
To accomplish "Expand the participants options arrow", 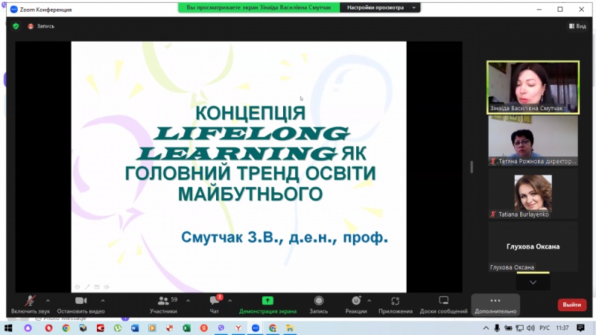I will coord(188,301).
